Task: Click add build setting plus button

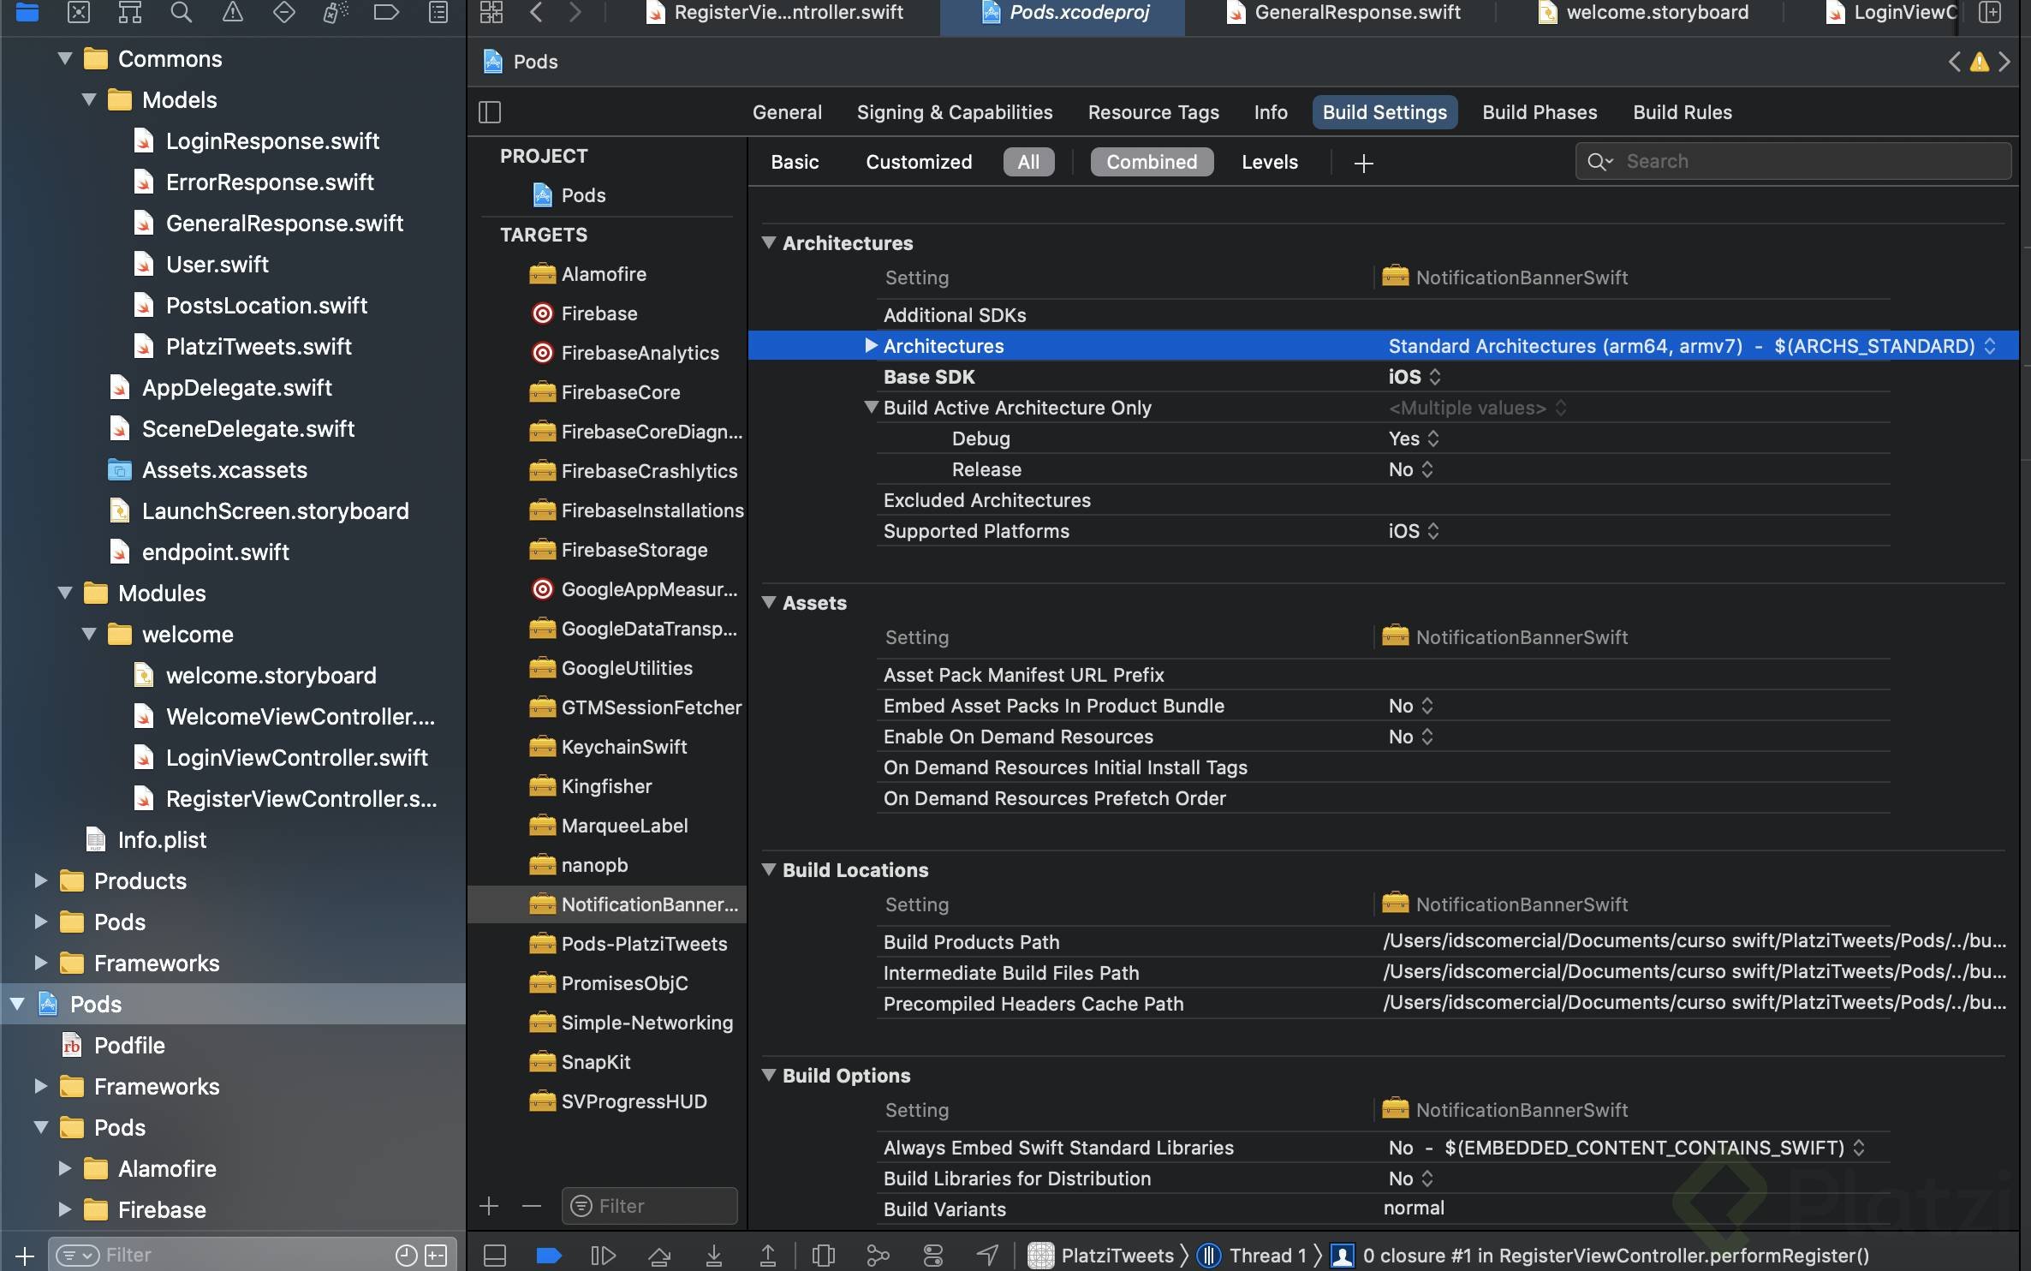Action: (1363, 163)
